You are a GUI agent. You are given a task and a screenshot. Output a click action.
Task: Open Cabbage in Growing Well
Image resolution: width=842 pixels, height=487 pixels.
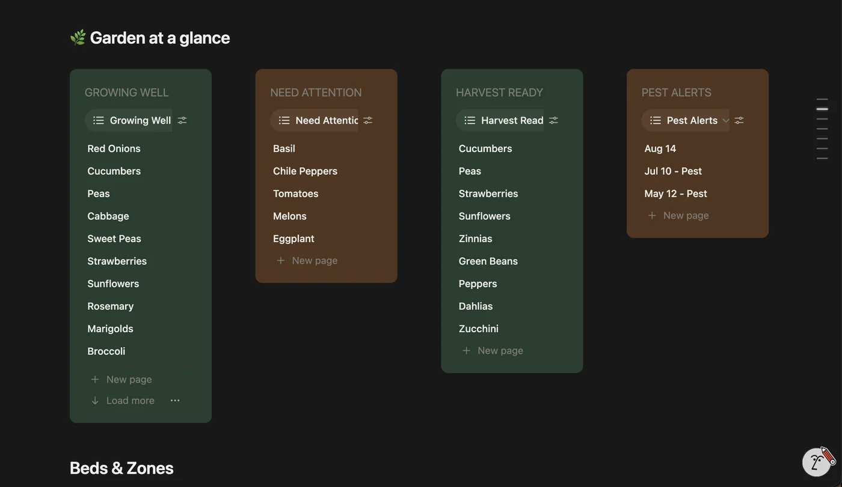coord(108,216)
